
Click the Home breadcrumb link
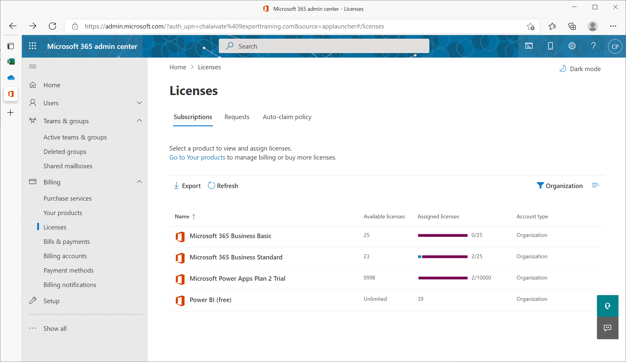[178, 67]
